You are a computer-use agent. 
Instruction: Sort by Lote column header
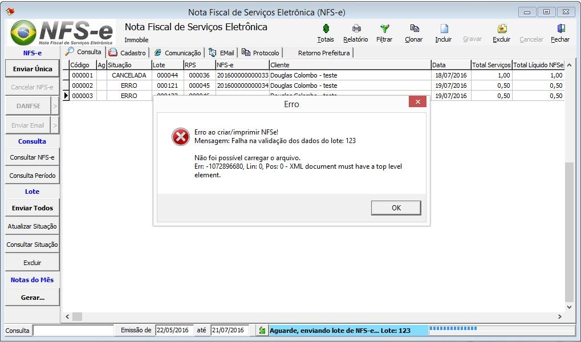click(168, 65)
